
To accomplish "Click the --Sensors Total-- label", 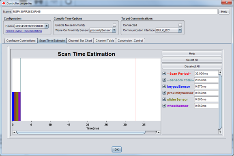I will pyautogui.click(x=180, y=80).
